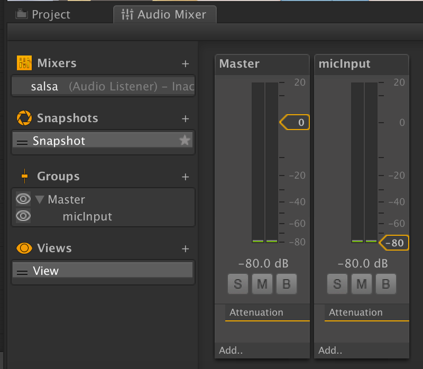Open Add effect menu on micInput strip
The image size is (423, 369).
tap(330, 350)
